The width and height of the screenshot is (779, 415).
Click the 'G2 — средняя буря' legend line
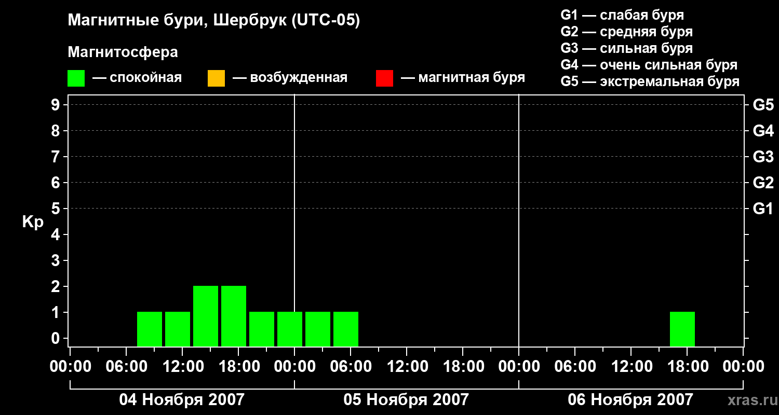coord(626,32)
